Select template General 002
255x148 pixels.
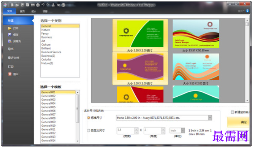point(58,96)
